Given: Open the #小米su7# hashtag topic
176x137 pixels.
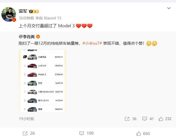Looking at the screenshot, I should click(x=92, y=43).
